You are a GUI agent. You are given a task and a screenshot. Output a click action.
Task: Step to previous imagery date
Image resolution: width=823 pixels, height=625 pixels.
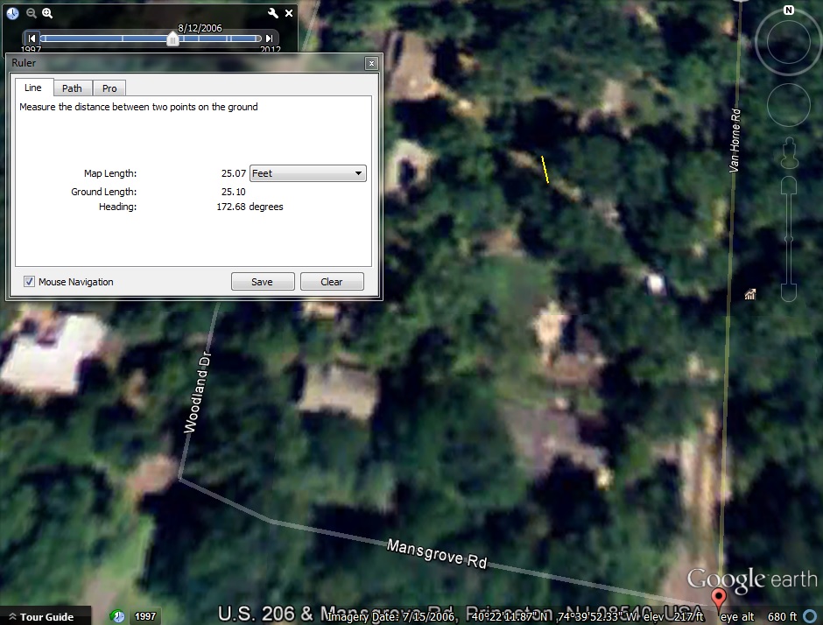32,39
